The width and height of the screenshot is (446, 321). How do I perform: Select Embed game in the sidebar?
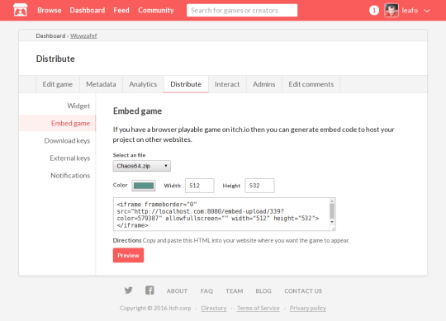coord(58,123)
